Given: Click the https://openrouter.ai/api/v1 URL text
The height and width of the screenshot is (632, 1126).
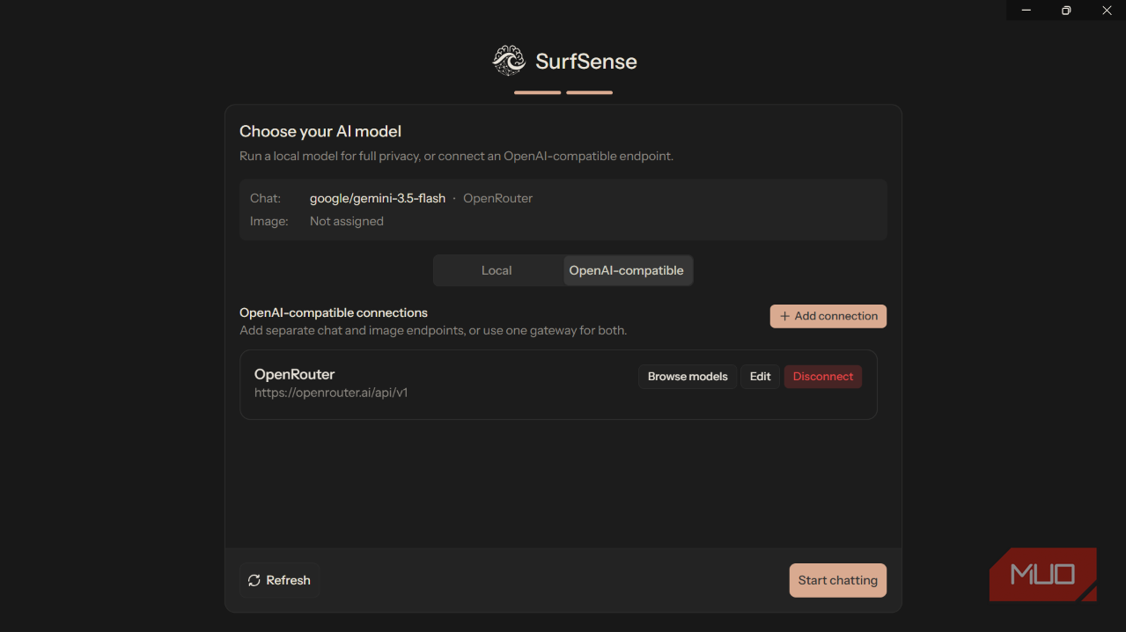Looking at the screenshot, I should point(331,393).
